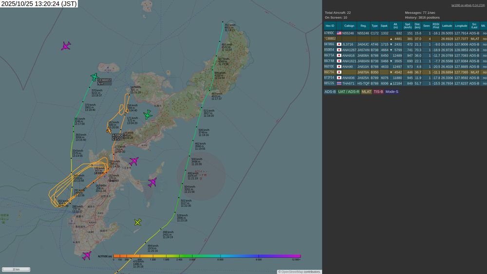The width and height of the screenshot is (487, 274).
Task: Click the Japan flag in the JA870A row
Action: [339, 73]
